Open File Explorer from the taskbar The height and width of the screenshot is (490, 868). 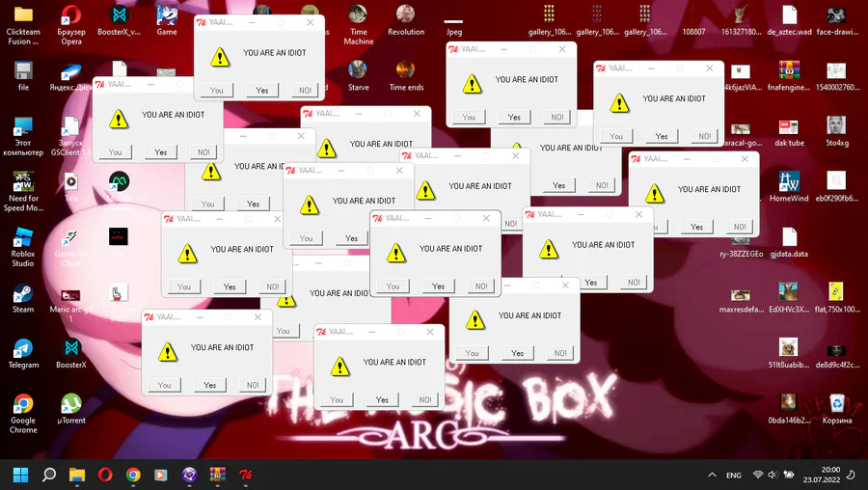coord(77,475)
